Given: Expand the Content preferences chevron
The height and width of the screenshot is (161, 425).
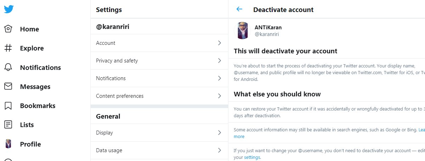Looking at the screenshot, I should point(220,96).
